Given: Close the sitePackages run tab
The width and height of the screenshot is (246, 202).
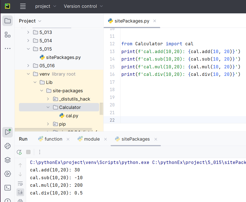Looking at the screenshot, I should (156, 139).
